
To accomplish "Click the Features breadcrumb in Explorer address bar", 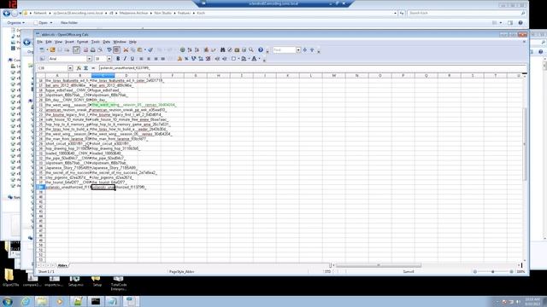I will click(184, 14).
